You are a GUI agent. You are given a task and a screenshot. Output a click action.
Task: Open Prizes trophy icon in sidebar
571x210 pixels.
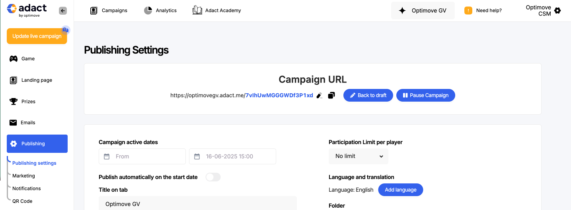coord(14,102)
